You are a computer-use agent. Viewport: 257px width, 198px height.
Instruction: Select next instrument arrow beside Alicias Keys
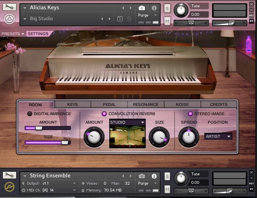tap(131, 8)
